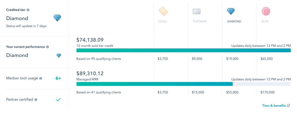Viewport: 297px width, 115px height.
Task: Click info icon next to Your current performance
Action: (x=47, y=47)
